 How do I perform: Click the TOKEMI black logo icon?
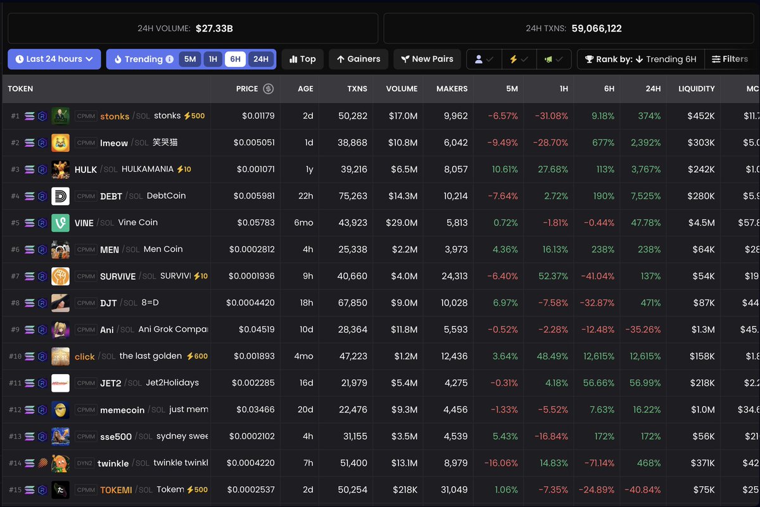[x=60, y=490]
